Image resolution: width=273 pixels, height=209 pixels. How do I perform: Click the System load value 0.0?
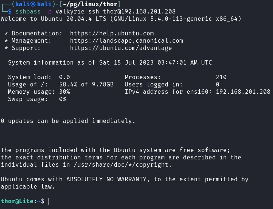click(x=65, y=77)
